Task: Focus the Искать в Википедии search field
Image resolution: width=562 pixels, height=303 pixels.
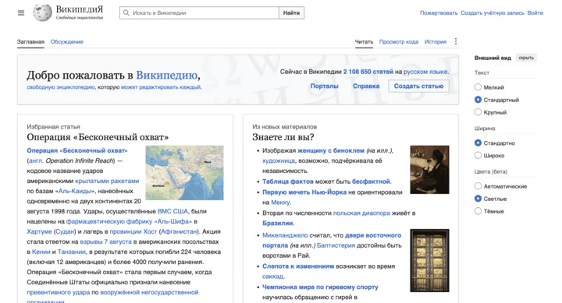Action: tap(199, 13)
